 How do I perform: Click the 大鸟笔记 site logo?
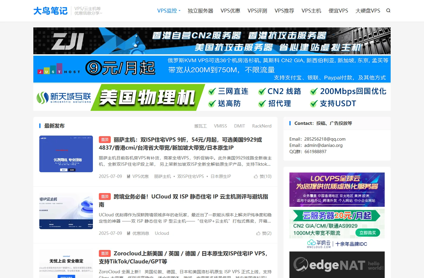click(50, 11)
